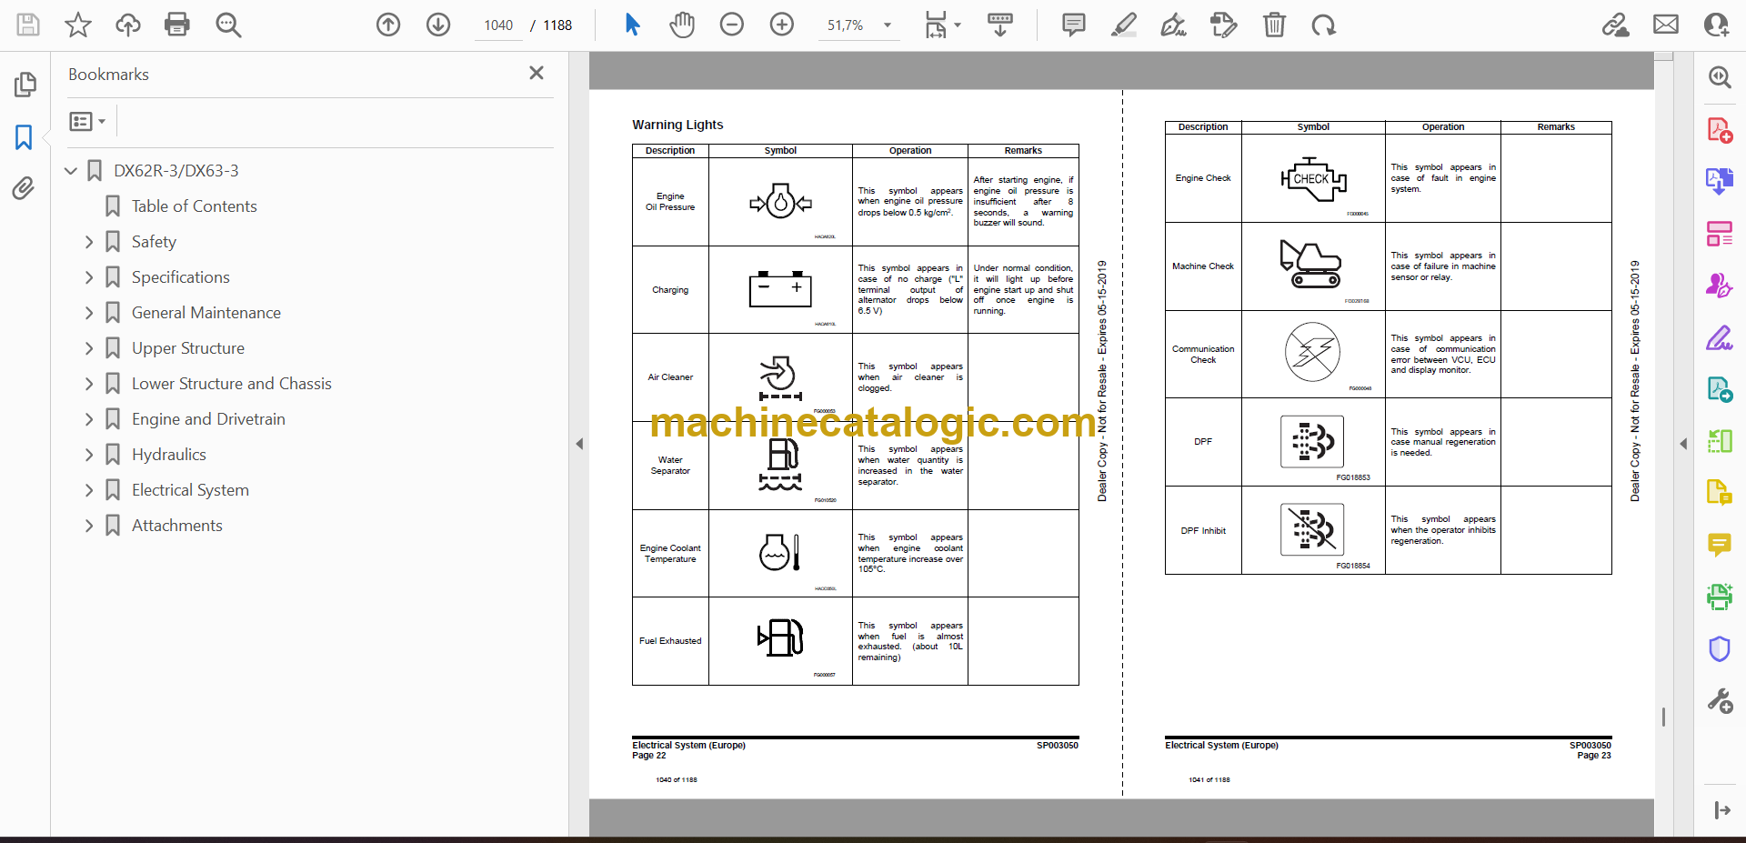Image resolution: width=1746 pixels, height=843 pixels.
Task: Expand the Attachments bookmark
Action: coord(89,526)
